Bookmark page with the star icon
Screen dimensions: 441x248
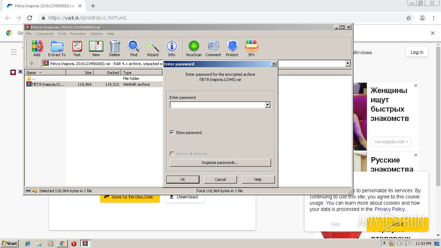coord(409,18)
